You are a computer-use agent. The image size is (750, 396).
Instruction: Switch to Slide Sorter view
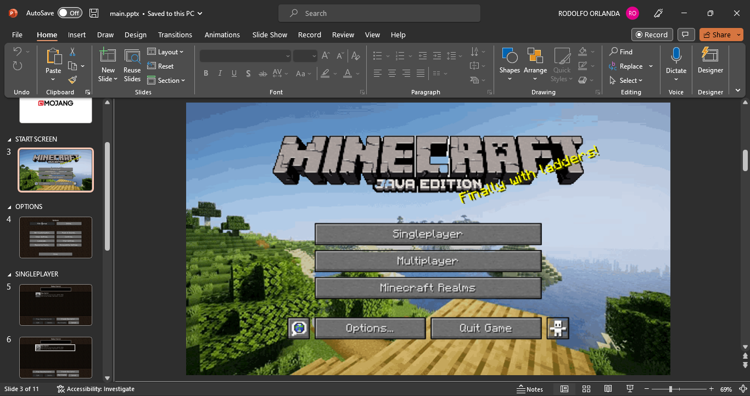[x=586, y=389]
